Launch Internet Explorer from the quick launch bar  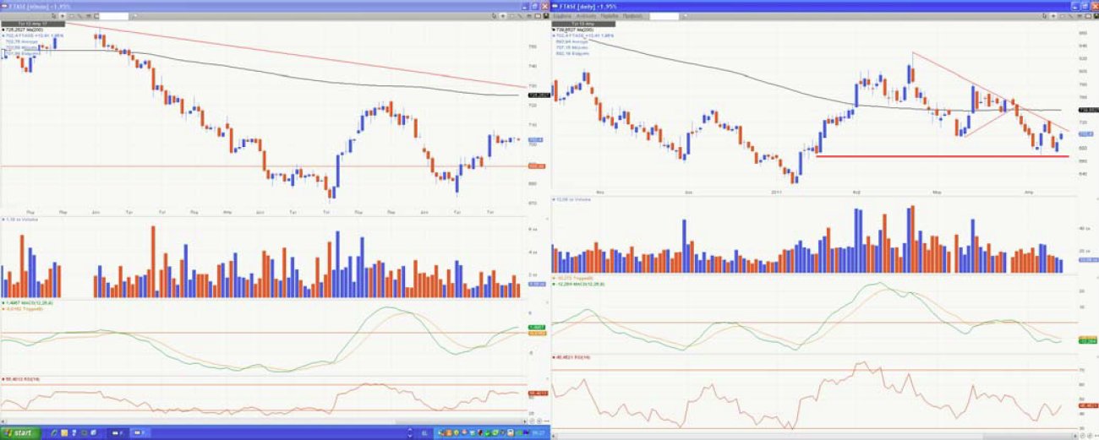click(55, 432)
